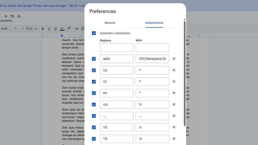
Task: Click the Preferences dialog scrollbar thumb
Action: coord(185,74)
